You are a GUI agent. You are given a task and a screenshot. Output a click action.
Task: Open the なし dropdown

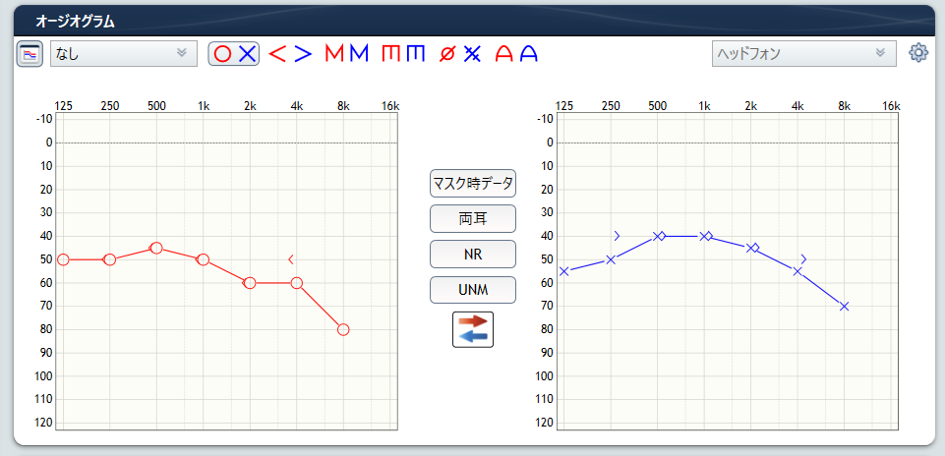click(123, 54)
